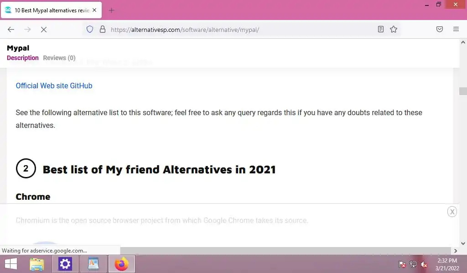Click muted volume tray icon
The width and height of the screenshot is (467, 273).
click(424, 264)
